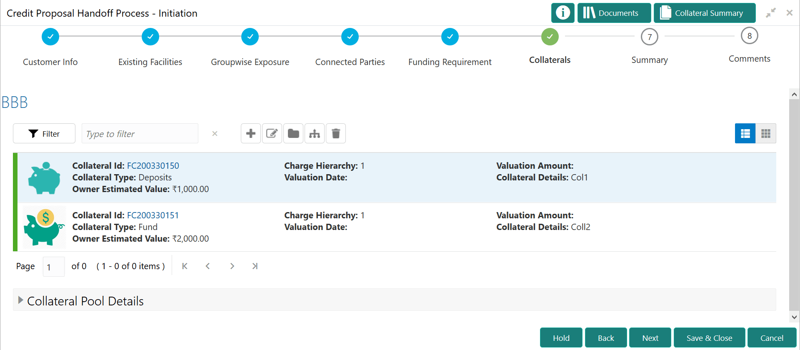Click the Next button
This screenshot has width=800, height=350.
point(650,338)
